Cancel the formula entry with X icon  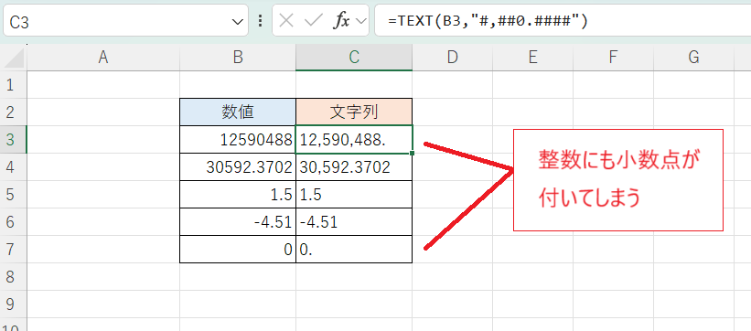[x=286, y=21]
